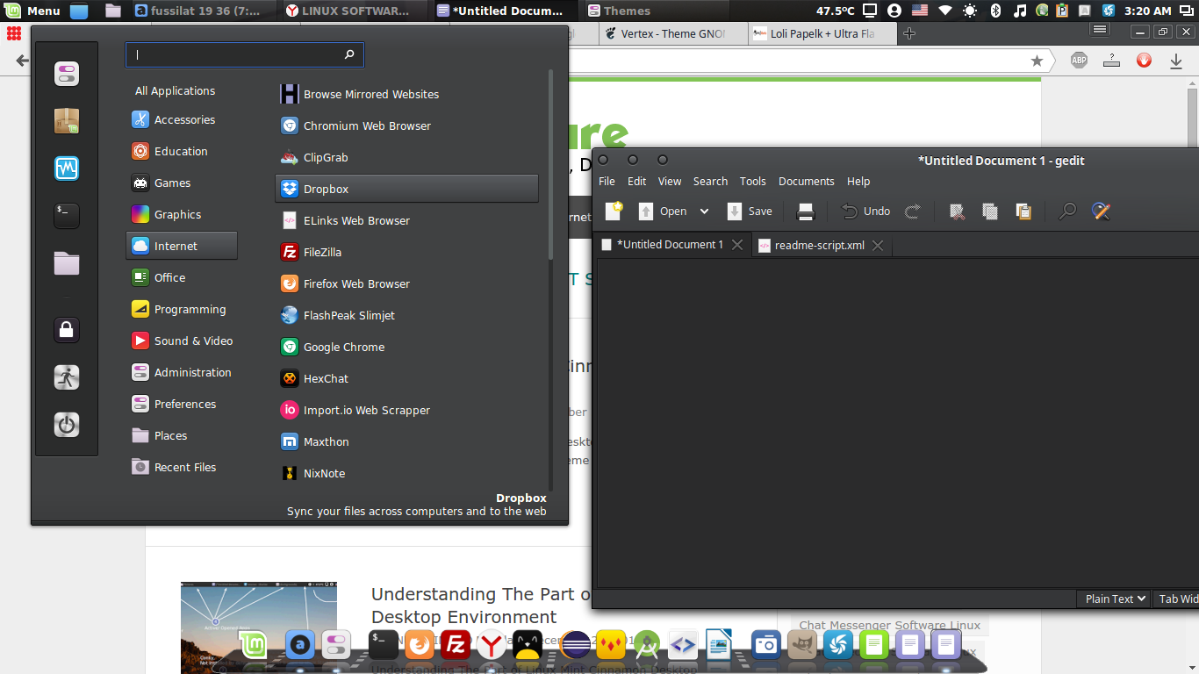Image resolution: width=1199 pixels, height=674 pixels.
Task: Open the View menu in gedit
Action: pyautogui.click(x=670, y=182)
